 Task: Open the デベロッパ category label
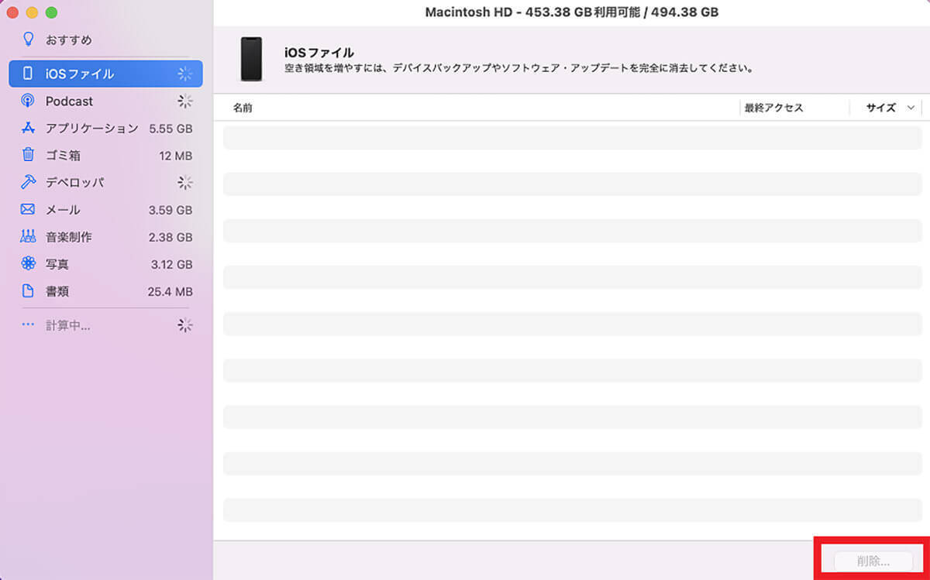click(x=74, y=183)
